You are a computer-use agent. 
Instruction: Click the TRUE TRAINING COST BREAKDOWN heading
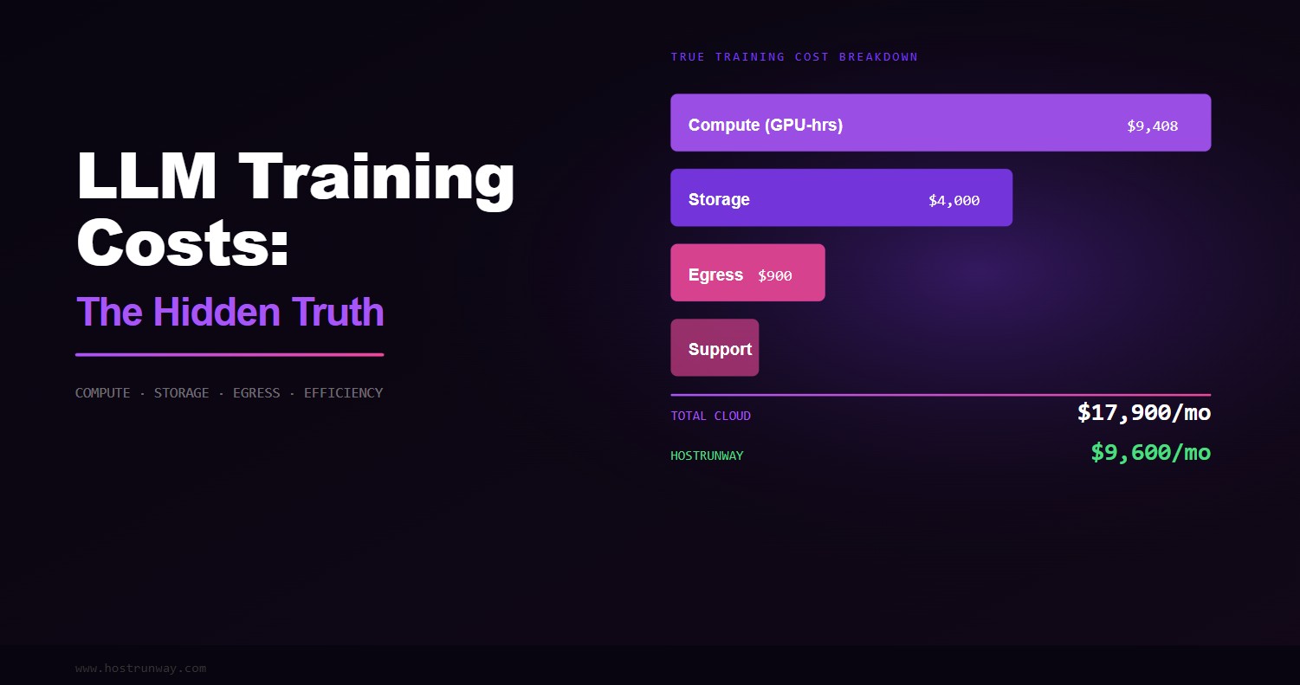pyautogui.click(x=794, y=57)
